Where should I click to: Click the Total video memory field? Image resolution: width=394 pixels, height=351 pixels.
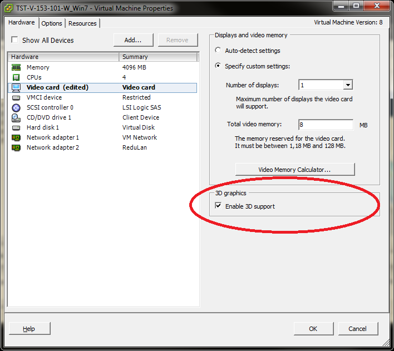tap(326, 125)
